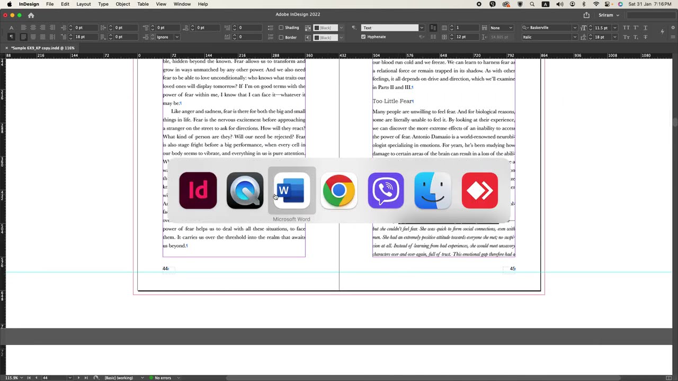Click the Home icon in InDesign toolbar
The image size is (678, 381).
(31, 15)
